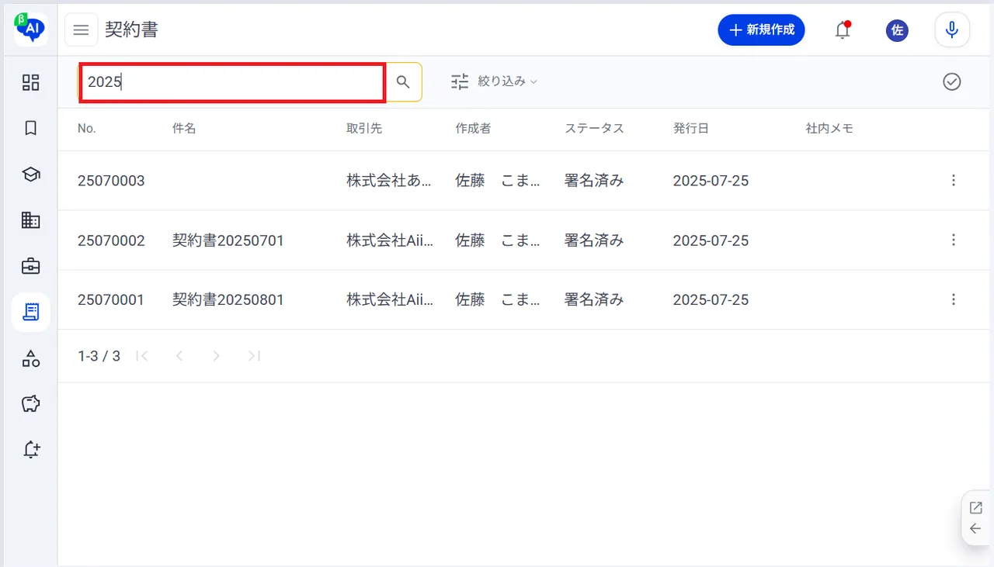Select contract number 25070002
This screenshot has height=567, width=994.
(x=111, y=240)
